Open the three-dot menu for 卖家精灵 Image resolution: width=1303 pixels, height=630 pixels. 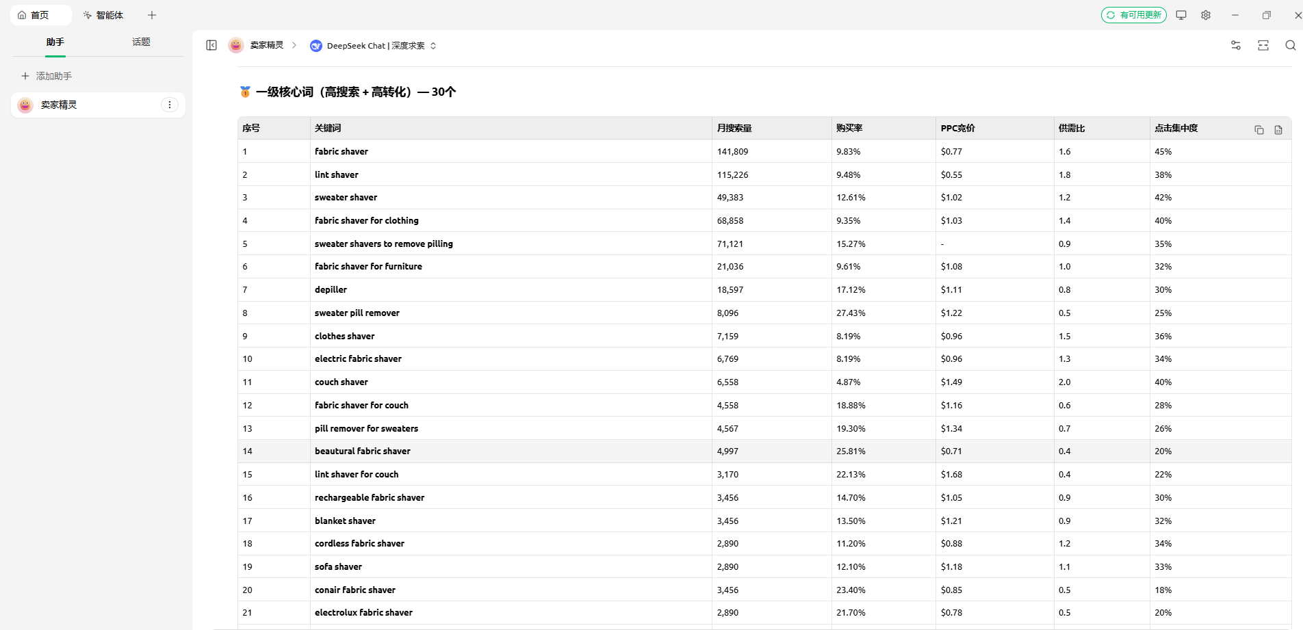point(170,105)
